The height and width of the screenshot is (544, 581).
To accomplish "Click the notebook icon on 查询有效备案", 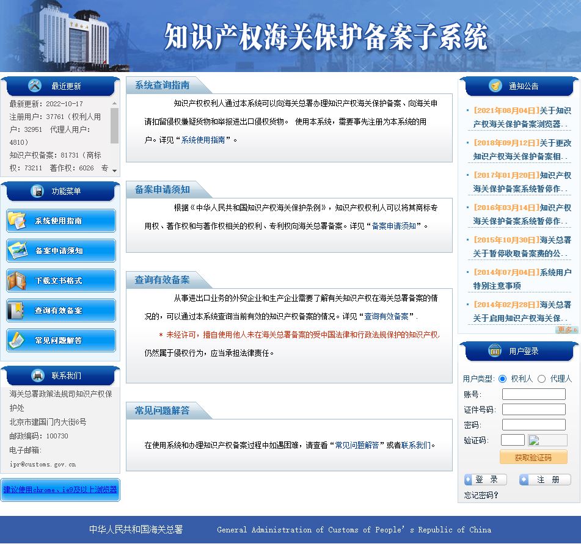I will coord(16,310).
